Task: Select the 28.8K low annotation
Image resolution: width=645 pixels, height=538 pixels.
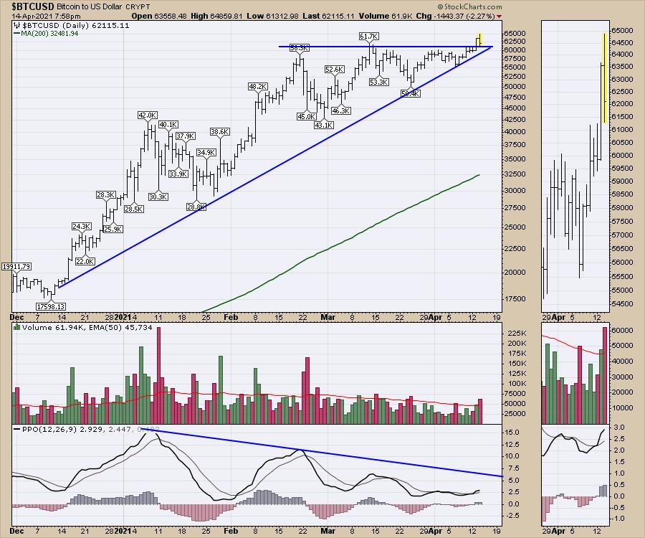Action: [196, 207]
